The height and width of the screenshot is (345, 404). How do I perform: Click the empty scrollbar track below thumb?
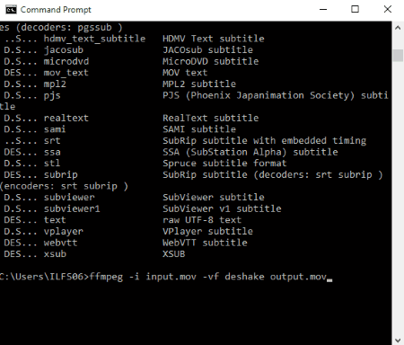click(x=398, y=198)
